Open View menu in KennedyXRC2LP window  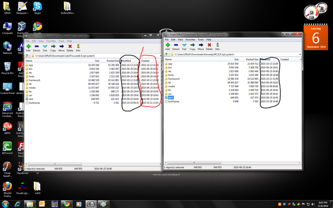pyautogui.click(x=180, y=39)
